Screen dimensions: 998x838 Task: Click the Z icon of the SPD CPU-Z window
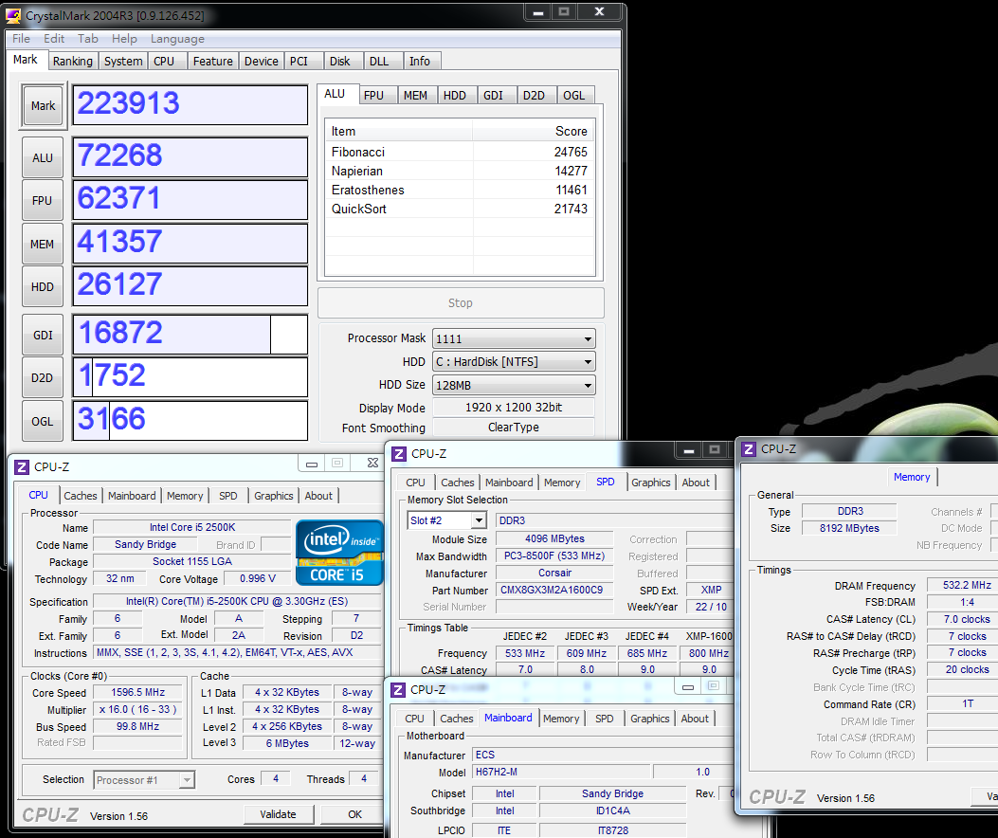[x=398, y=453]
